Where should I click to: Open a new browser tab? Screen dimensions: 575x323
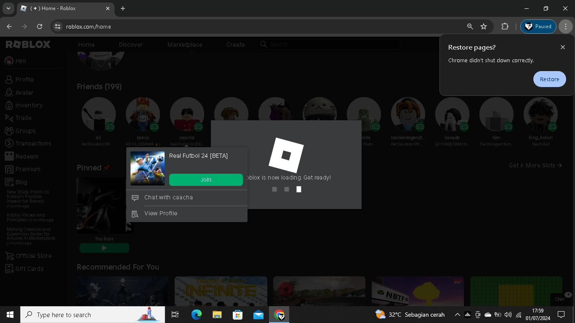[x=123, y=8]
